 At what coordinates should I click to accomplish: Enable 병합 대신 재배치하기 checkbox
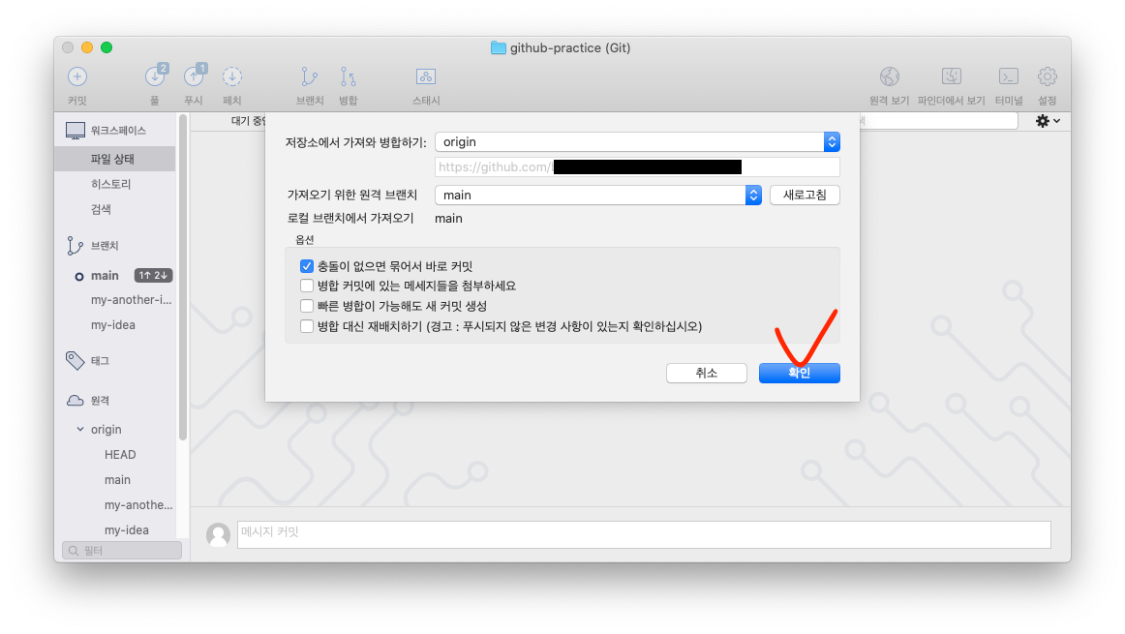(x=307, y=326)
